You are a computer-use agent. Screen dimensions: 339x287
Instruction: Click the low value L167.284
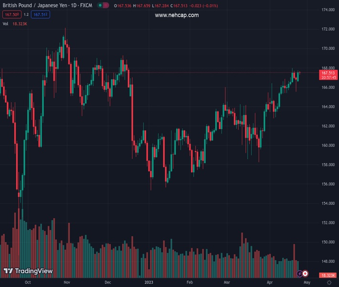[160, 6]
